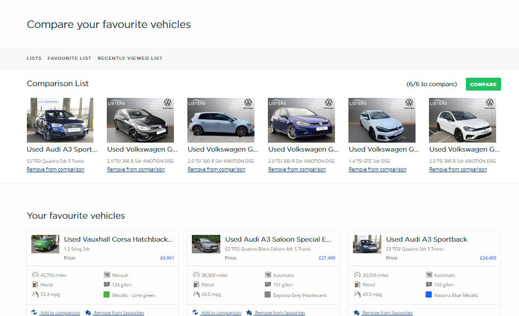Image resolution: width=519 pixels, height=316 pixels.
Task: Remove the 1.4 TSI GTE Golf from comparison
Action: [378, 169]
